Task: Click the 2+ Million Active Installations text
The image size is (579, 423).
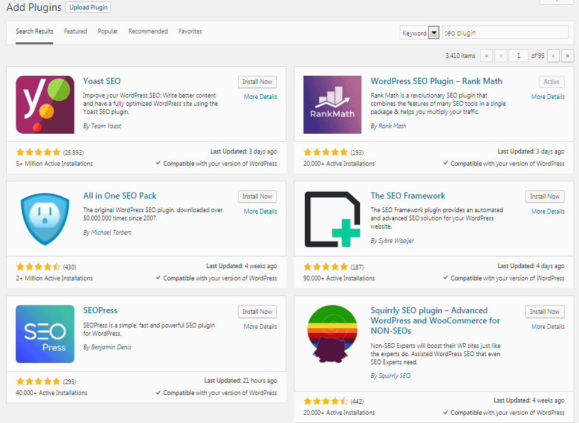Action: tap(55, 278)
